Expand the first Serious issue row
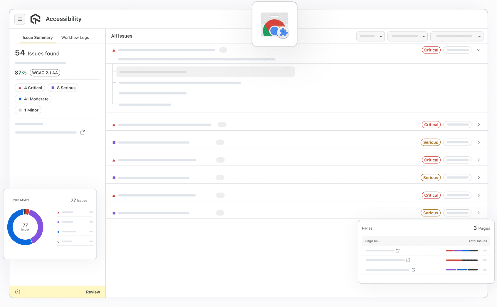Viewport: 497px width, 307px height. point(479,142)
